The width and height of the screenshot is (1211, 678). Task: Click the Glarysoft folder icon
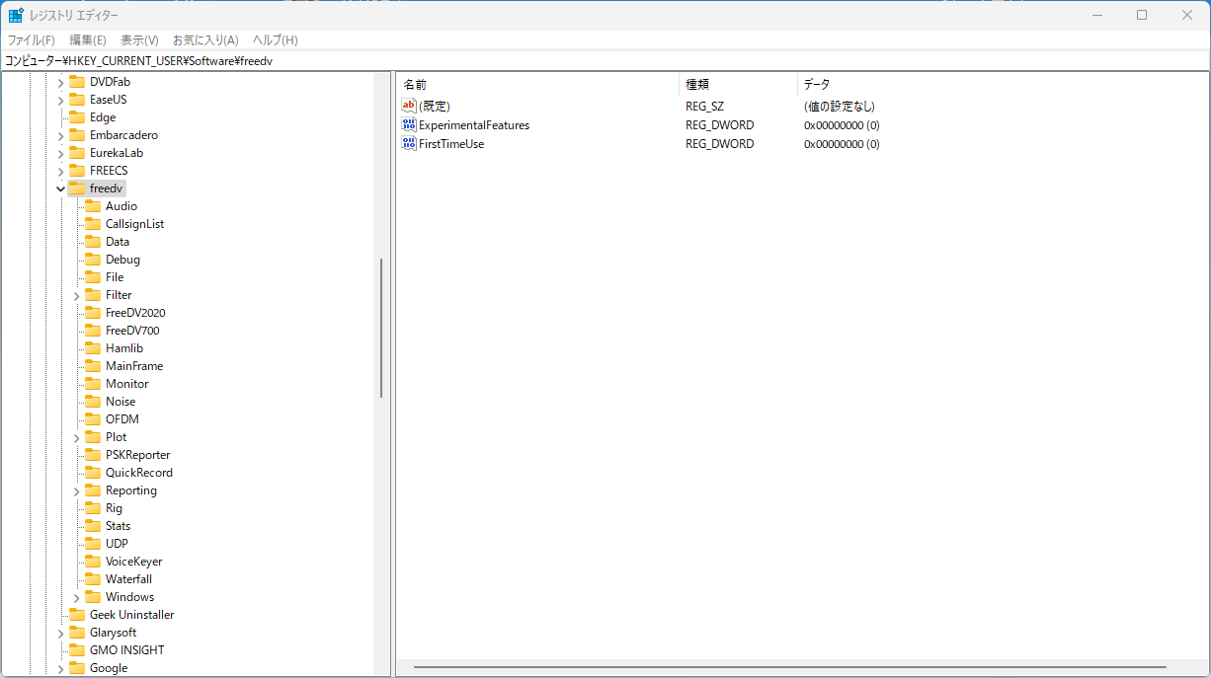pyautogui.click(x=77, y=633)
